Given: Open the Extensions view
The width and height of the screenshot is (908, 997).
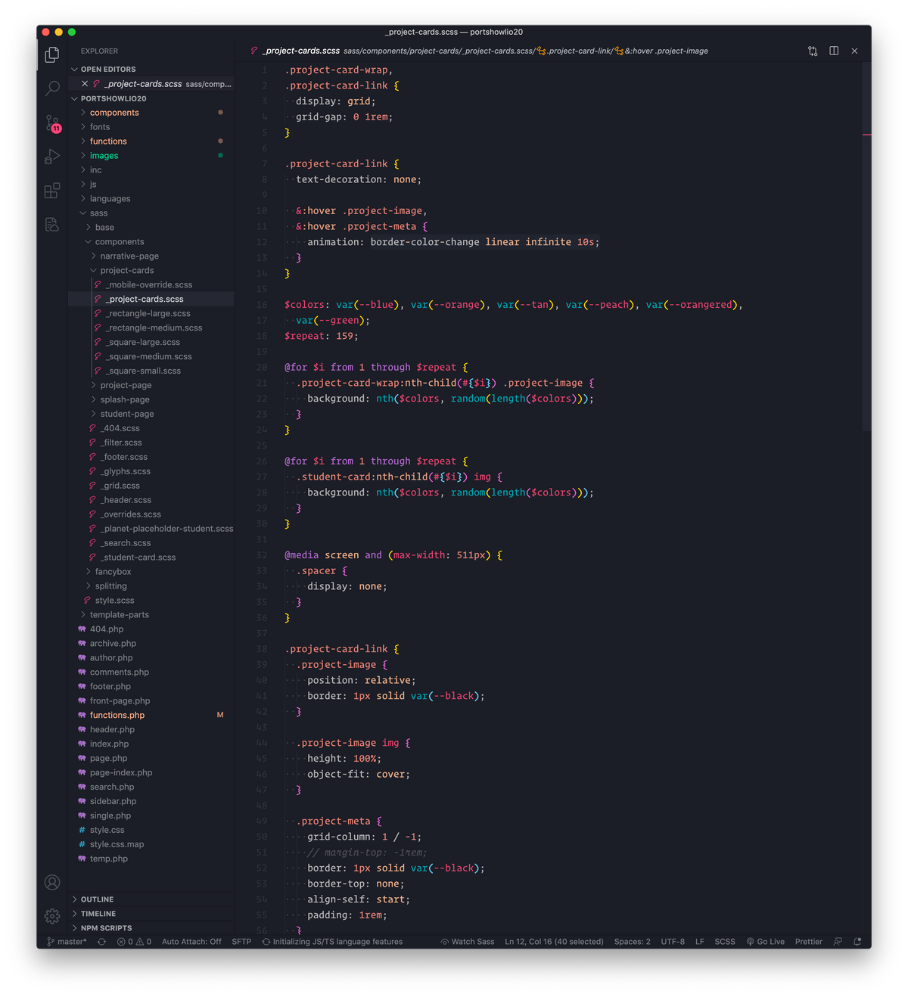Looking at the screenshot, I should click(52, 191).
